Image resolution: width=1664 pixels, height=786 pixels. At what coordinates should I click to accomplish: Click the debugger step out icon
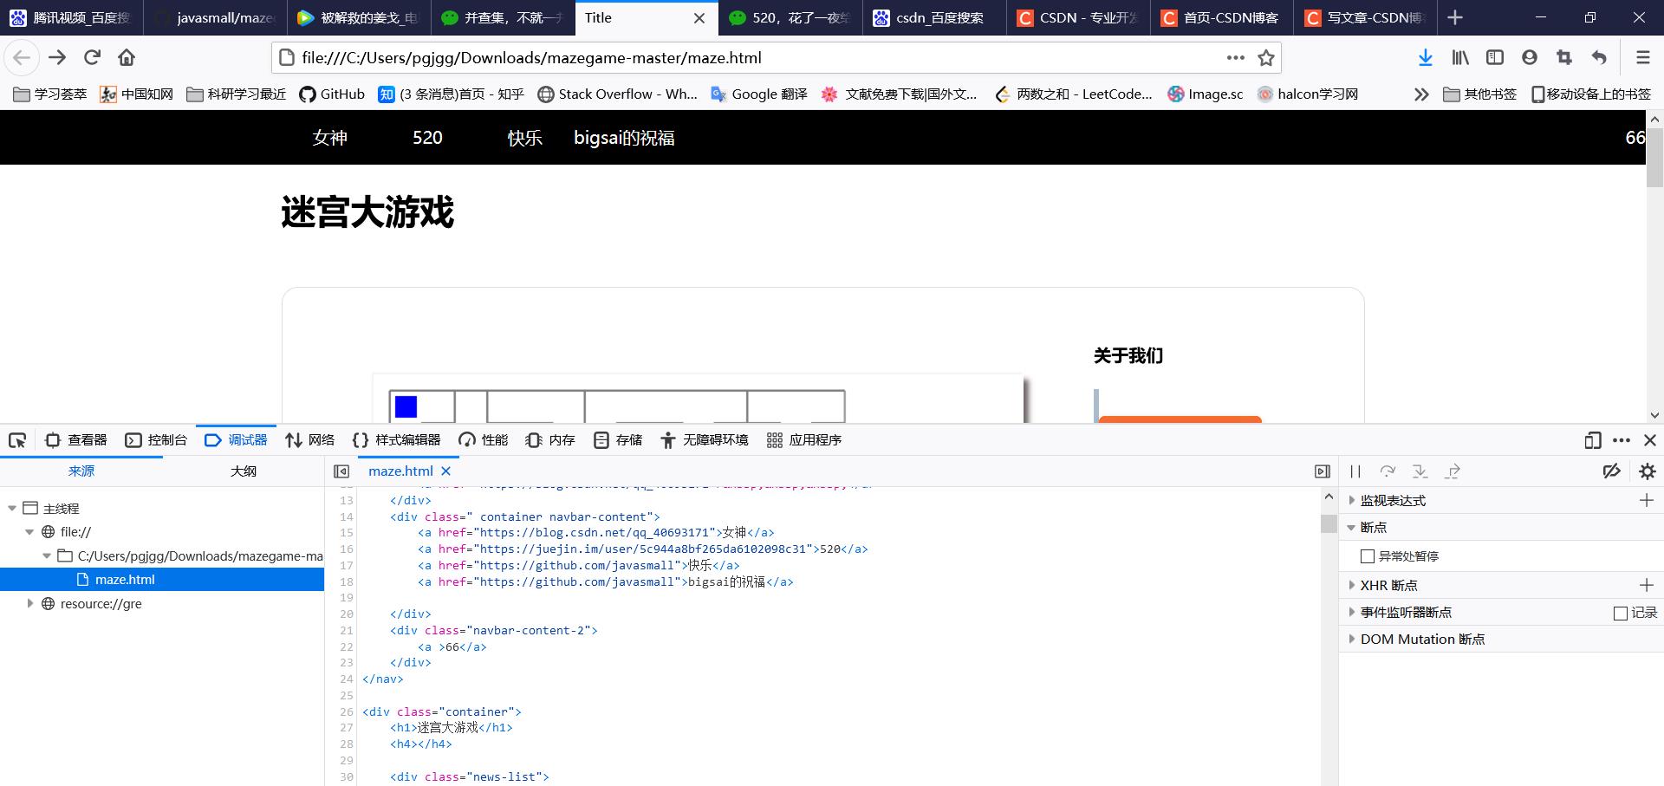(x=1453, y=471)
